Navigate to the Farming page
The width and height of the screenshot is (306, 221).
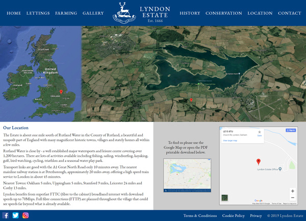click(66, 13)
